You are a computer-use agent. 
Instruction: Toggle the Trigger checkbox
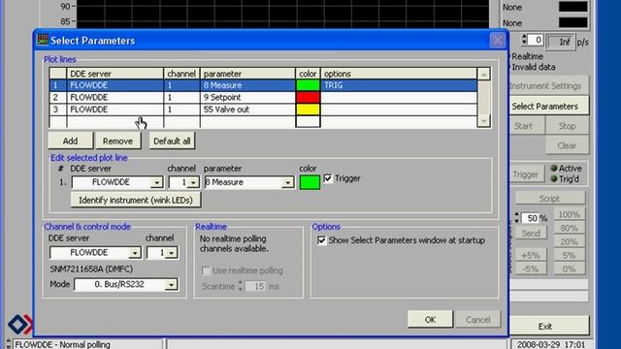coord(328,178)
